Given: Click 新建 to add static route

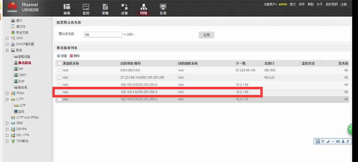Looking at the screenshot, I should pos(62,56).
